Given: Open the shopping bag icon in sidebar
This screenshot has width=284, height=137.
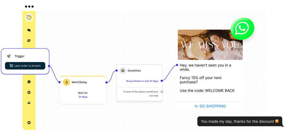Looking at the screenshot, I should pos(29,92).
